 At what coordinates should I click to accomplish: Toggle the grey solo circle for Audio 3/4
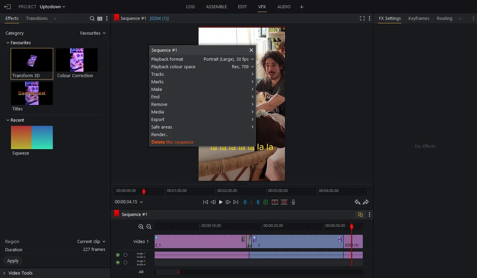[x=125, y=262]
